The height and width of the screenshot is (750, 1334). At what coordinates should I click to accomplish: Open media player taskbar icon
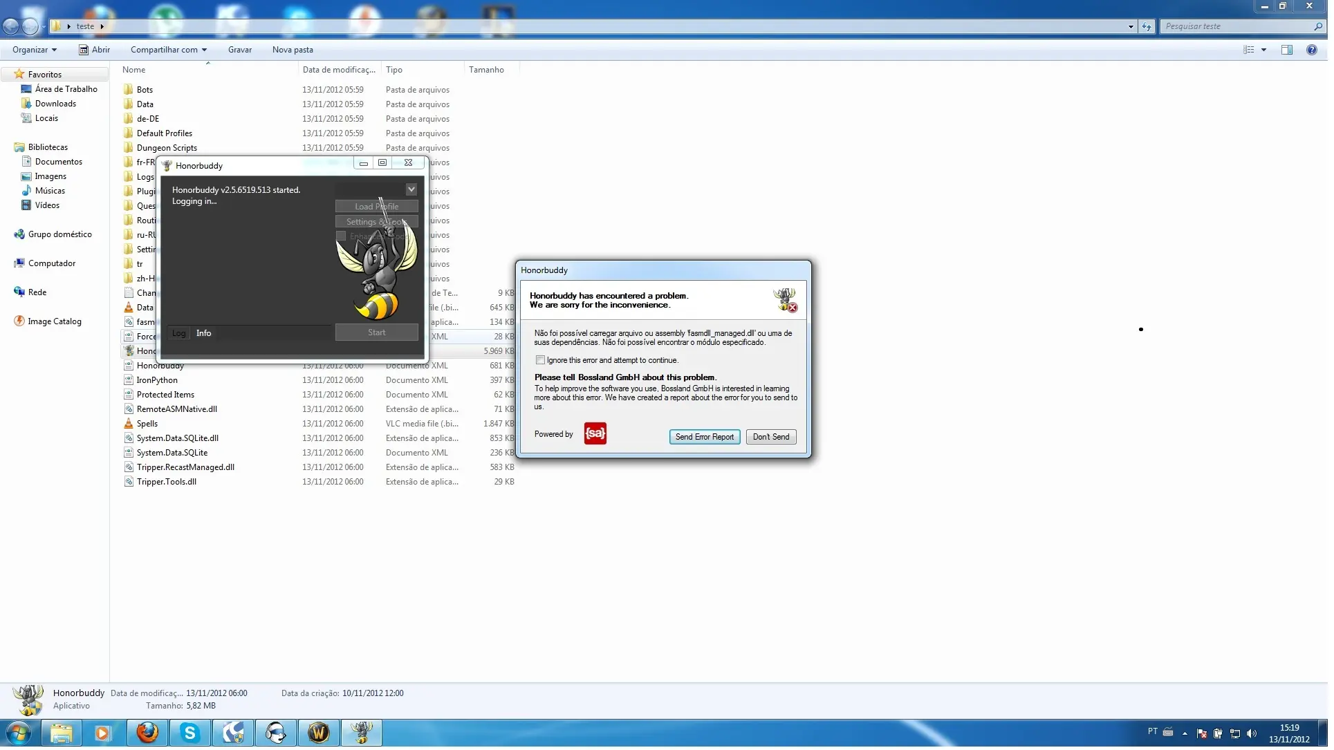(x=104, y=734)
